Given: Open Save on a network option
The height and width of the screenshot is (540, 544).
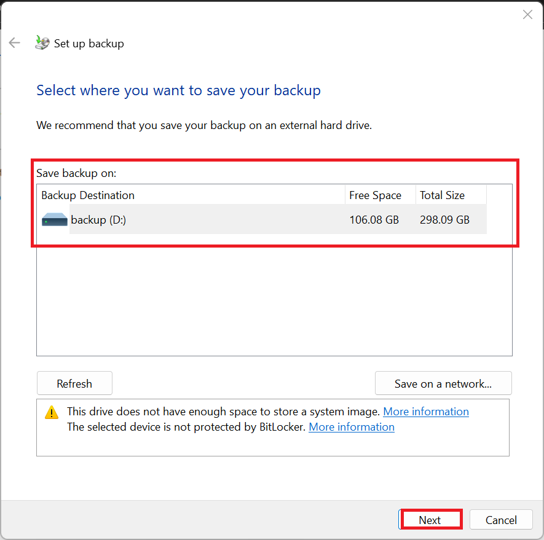Looking at the screenshot, I should click(443, 383).
